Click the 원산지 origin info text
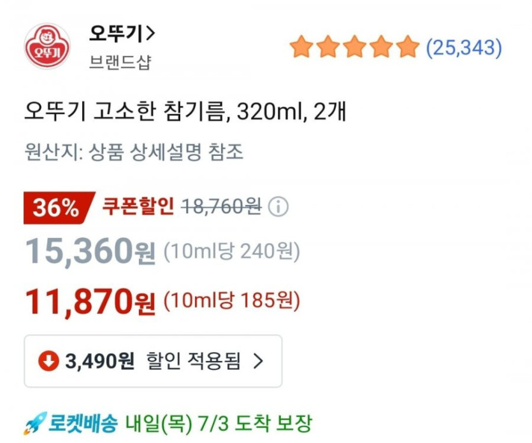Screen dimensions: 532x443 tap(134, 153)
